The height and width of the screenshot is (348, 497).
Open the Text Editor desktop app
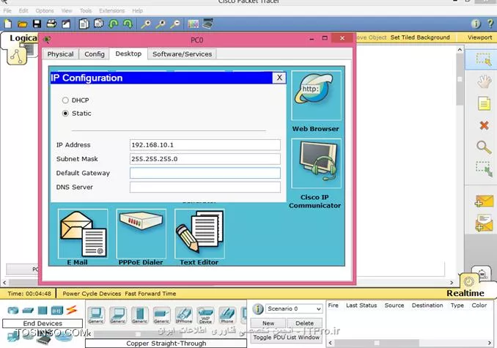(x=199, y=234)
